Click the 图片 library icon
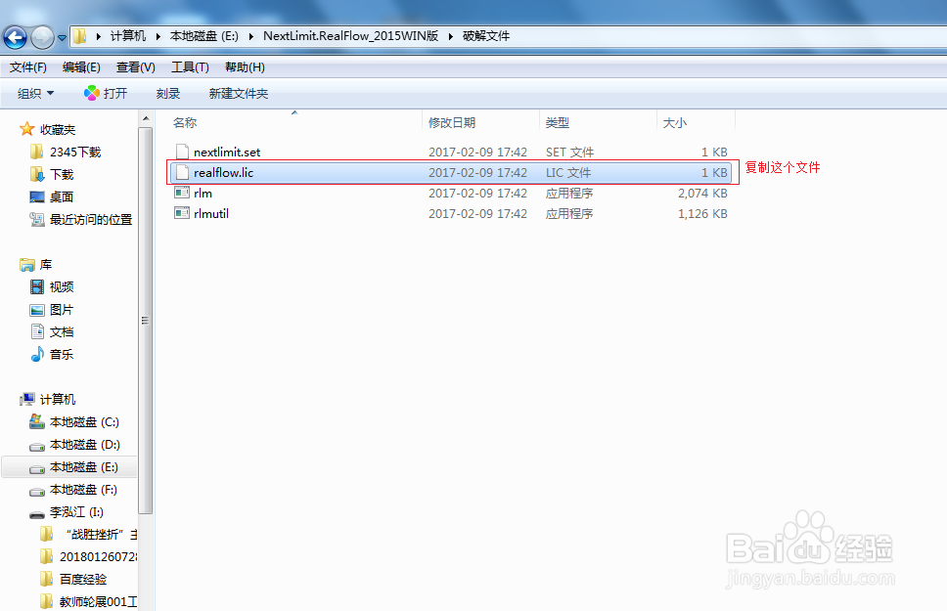 click(37, 310)
